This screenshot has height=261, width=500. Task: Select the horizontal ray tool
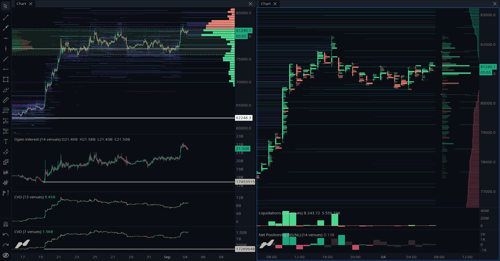[x=5, y=69]
